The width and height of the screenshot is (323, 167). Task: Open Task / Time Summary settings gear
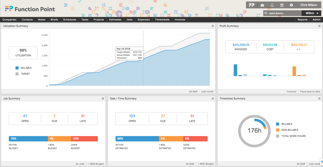point(213,99)
